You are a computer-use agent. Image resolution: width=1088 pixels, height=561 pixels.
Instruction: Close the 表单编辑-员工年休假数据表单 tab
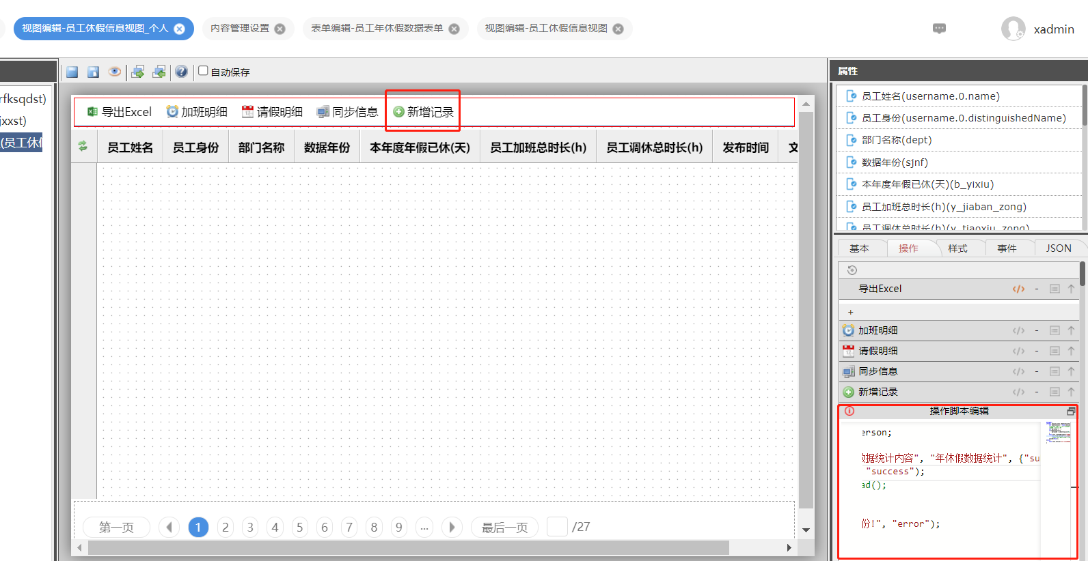454,29
